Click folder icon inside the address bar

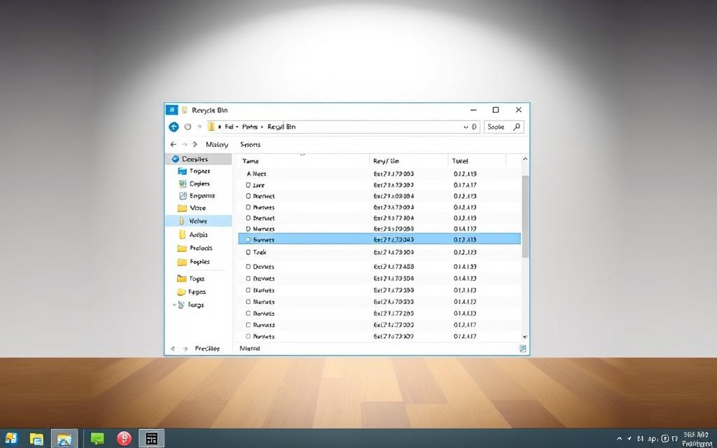point(211,127)
